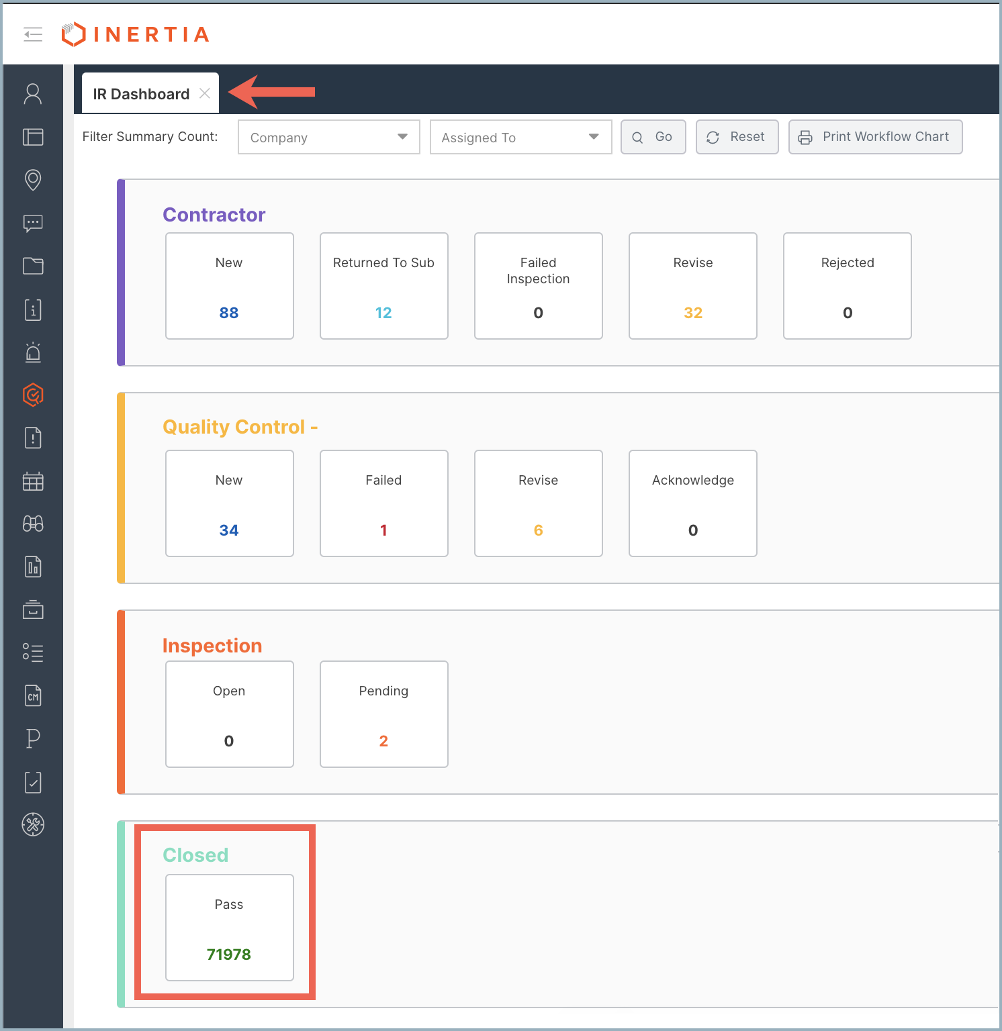Open the Closed Pass tile showing 71978

click(x=230, y=928)
